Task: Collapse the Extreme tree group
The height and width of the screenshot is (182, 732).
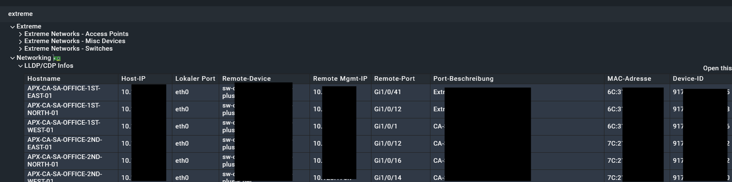Action: 13,27
